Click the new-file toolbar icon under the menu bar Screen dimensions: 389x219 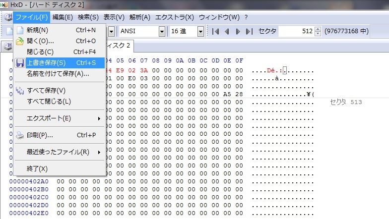(9, 31)
